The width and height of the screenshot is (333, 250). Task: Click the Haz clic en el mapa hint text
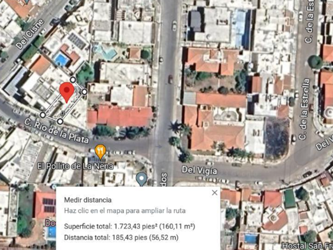point(125,211)
